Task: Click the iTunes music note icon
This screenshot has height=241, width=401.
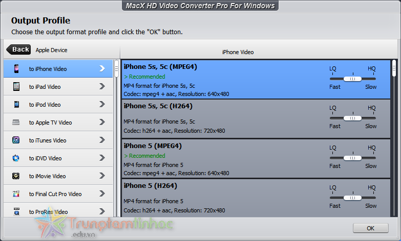Action: click(16, 140)
